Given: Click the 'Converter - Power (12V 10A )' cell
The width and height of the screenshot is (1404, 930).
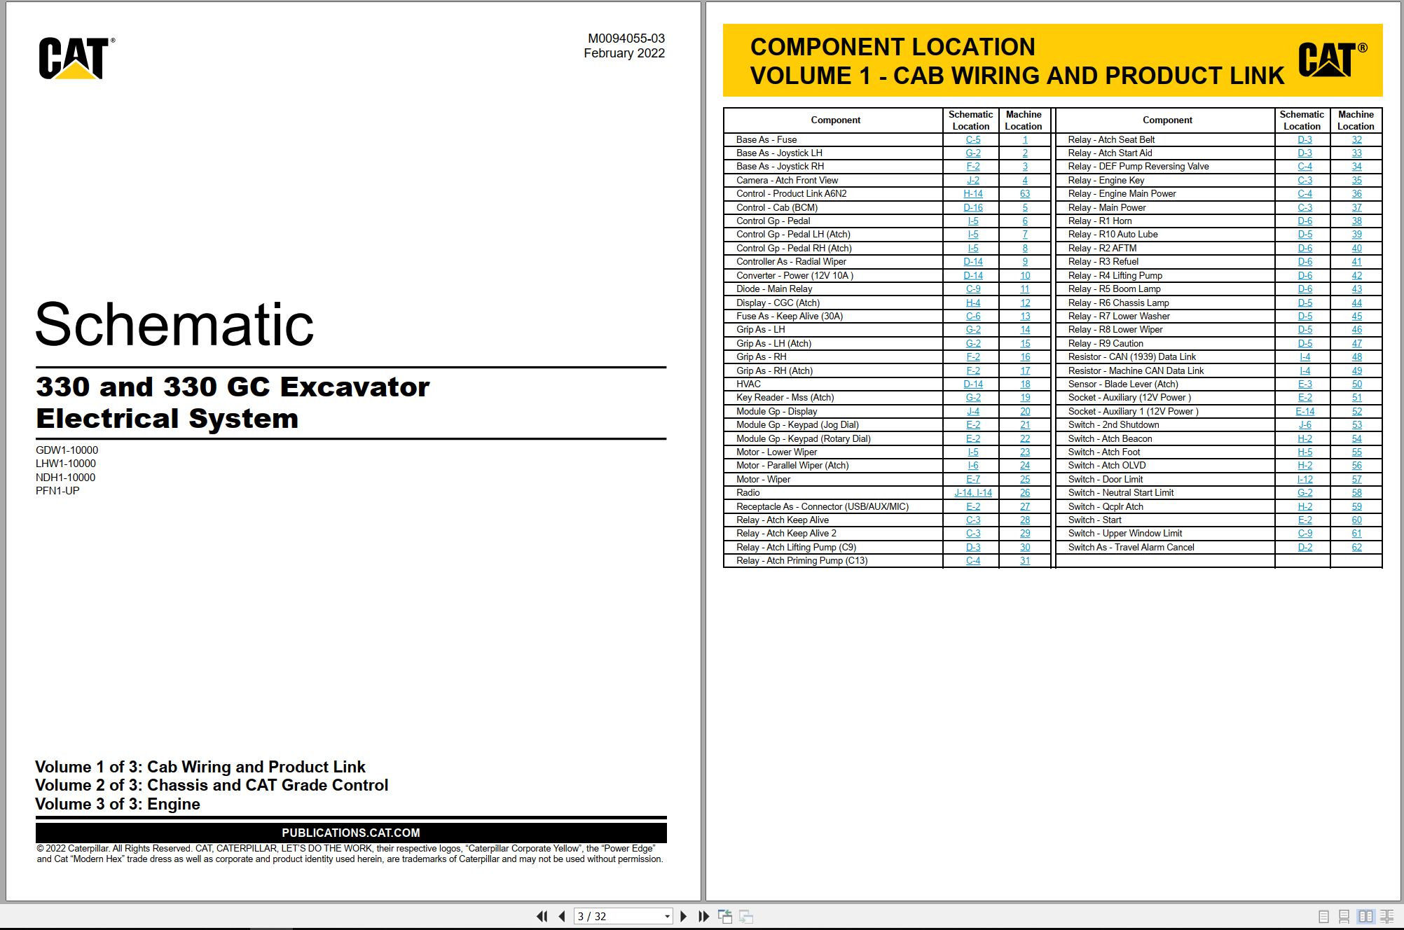Looking at the screenshot, I should [x=833, y=276].
